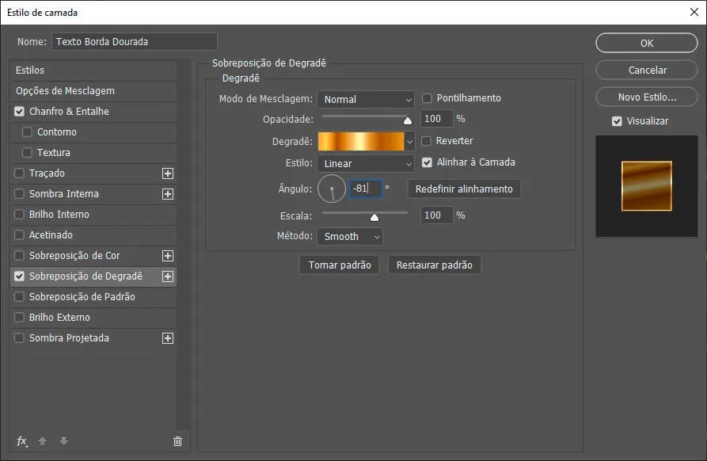Enable Brilho Externo checkbox
707x461 pixels.
[19, 318]
